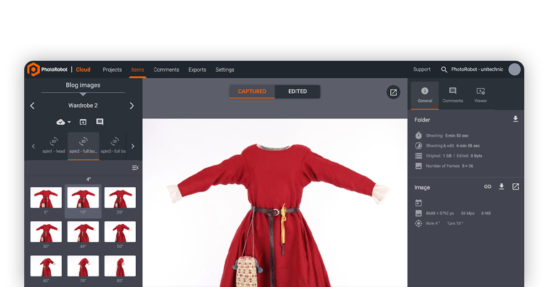548x287 pixels.
Task: Switch to the CAPTURED view
Action: point(252,91)
